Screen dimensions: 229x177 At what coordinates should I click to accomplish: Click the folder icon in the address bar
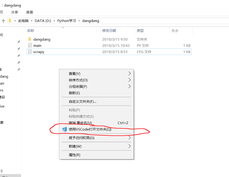[9, 20]
